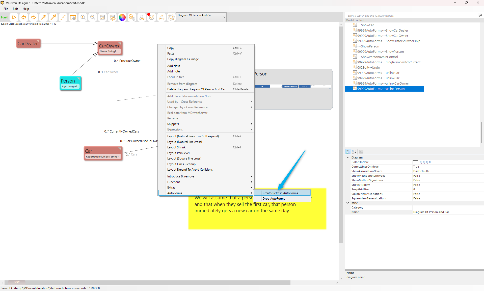Click Add class in context menu
The image size is (484, 291).
coord(174,66)
